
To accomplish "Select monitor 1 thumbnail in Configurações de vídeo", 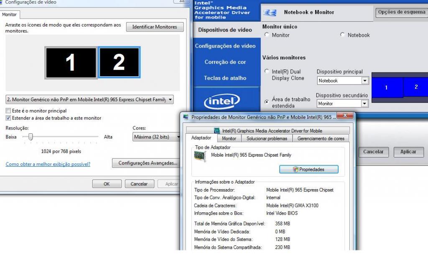I will pyautogui.click(x=71, y=63).
